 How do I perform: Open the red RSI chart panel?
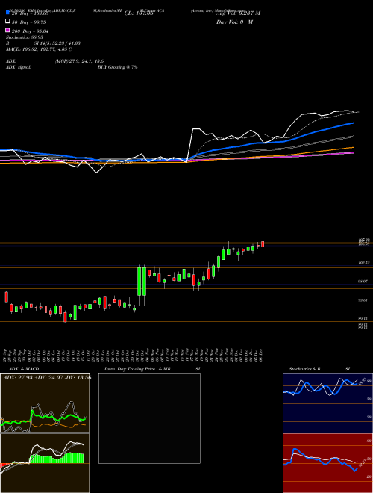(x=327, y=463)
